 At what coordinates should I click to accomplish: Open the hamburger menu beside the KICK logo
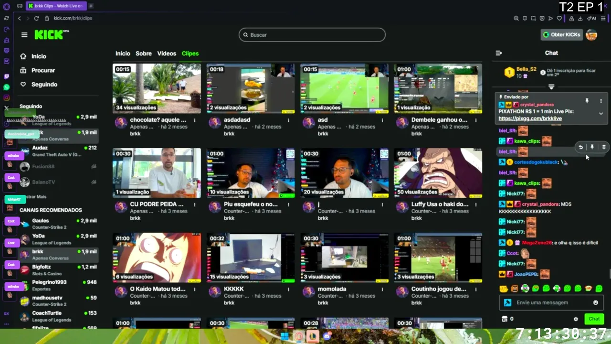click(24, 35)
